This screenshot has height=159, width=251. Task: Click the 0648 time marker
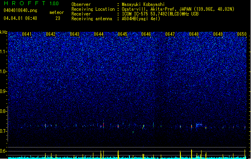point(194,34)
